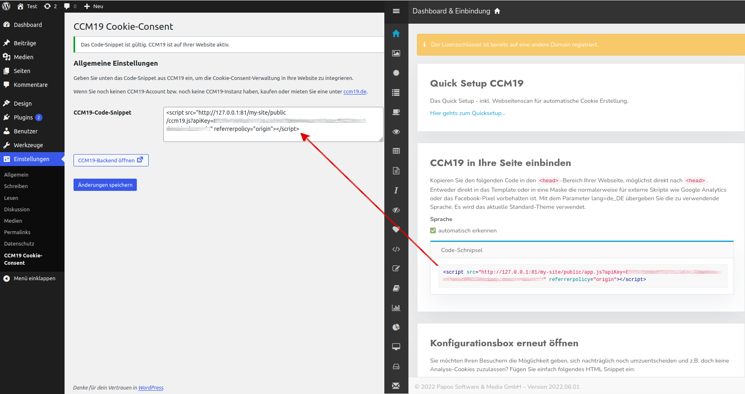The width and height of the screenshot is (745, 394).
Task: Click the eye preview icon in the sidebar
Action: 396,132
